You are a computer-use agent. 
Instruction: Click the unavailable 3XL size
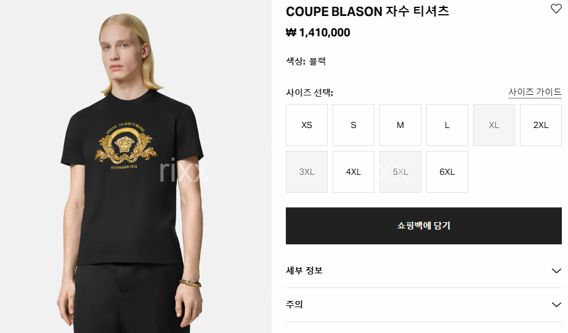point(306,172)
